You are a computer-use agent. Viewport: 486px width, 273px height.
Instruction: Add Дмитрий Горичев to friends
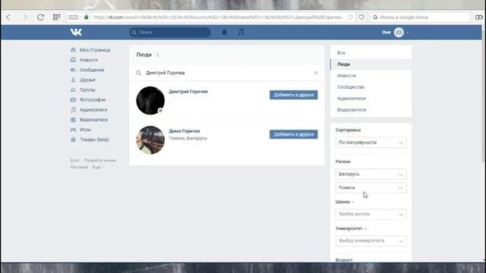(294, 95)
